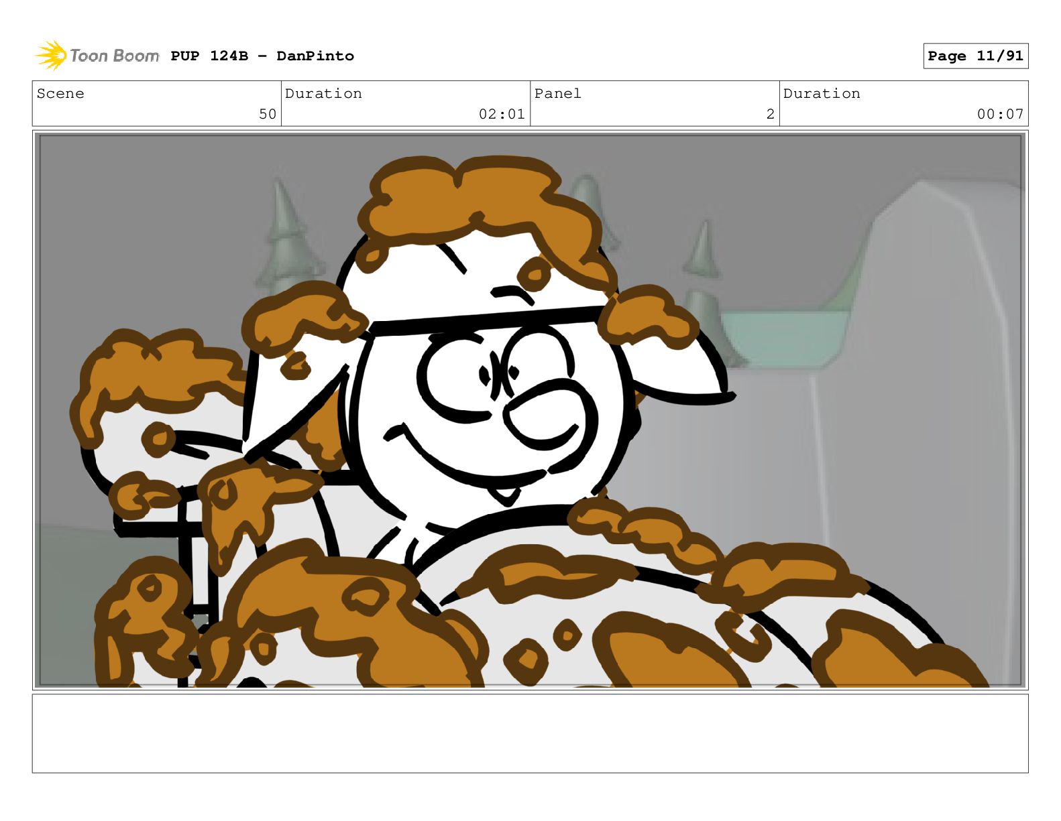Screen dimensions: 1061x821
Task: Select the title text 'PUP 124B – DanPinto'
Action: (262, 56)
